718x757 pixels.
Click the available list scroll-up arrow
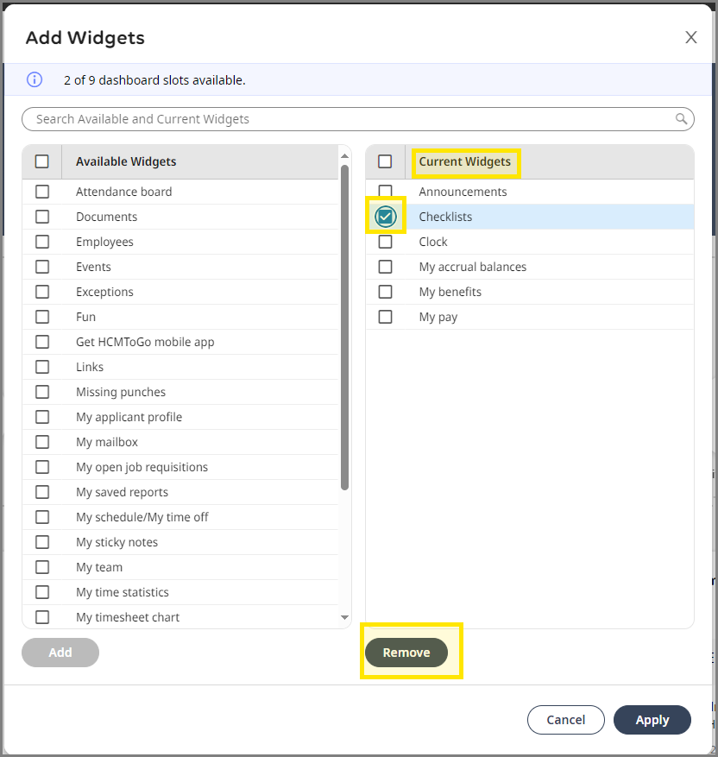[344, 156]
